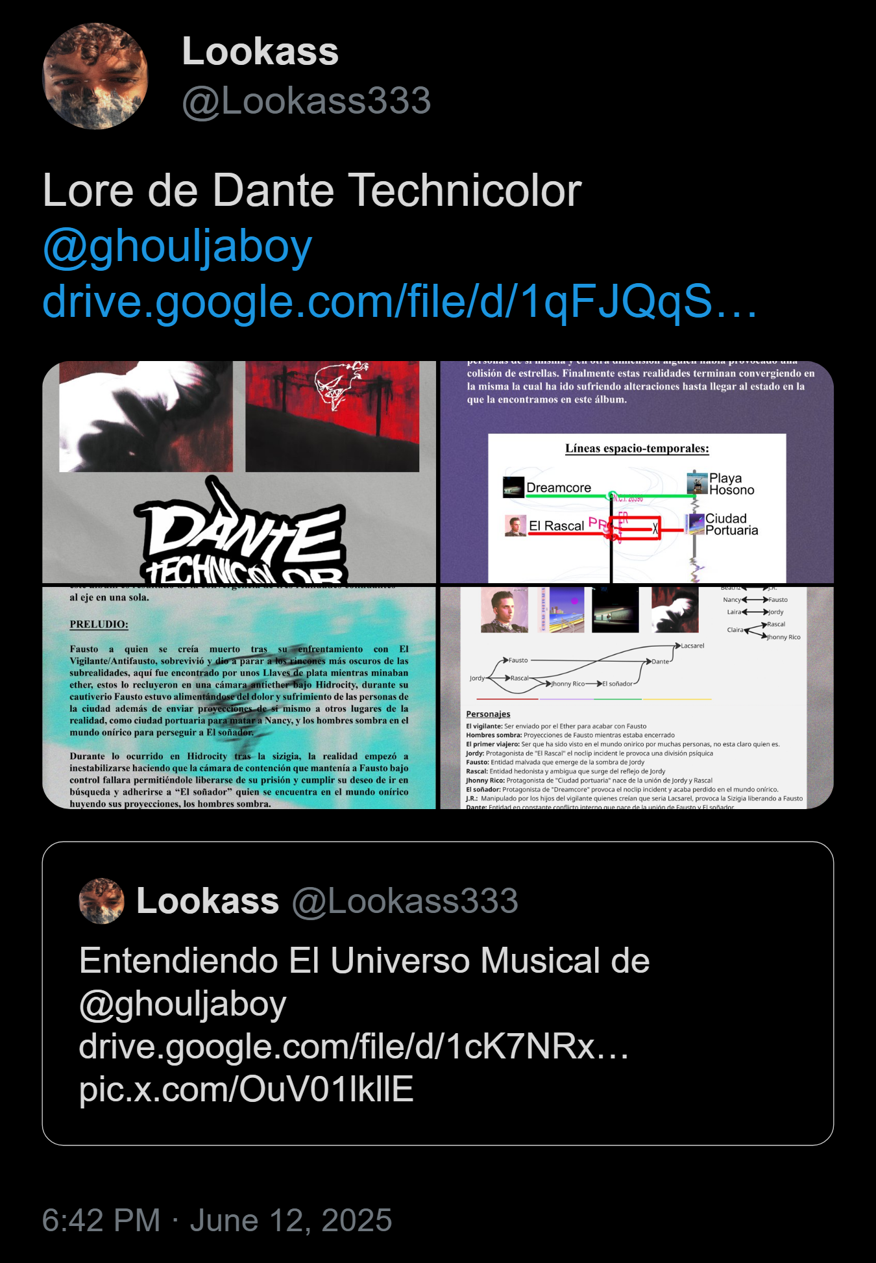876x1263 pixels.
Task: Open the @Lookass333 handle link
Action: (306, 101)
